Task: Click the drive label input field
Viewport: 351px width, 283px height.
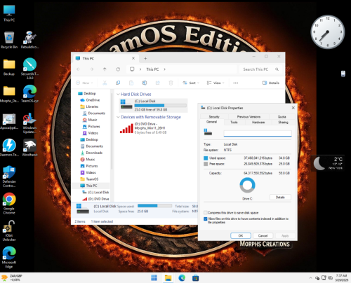Action: [258, 133]
